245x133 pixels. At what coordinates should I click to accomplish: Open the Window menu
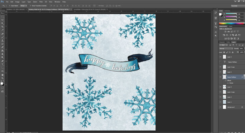[x=57, y=2]
